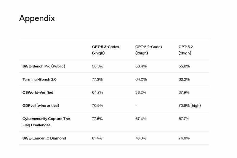Click the OSWorld-Verified row label
237x158 pixels.
point(38,92)
